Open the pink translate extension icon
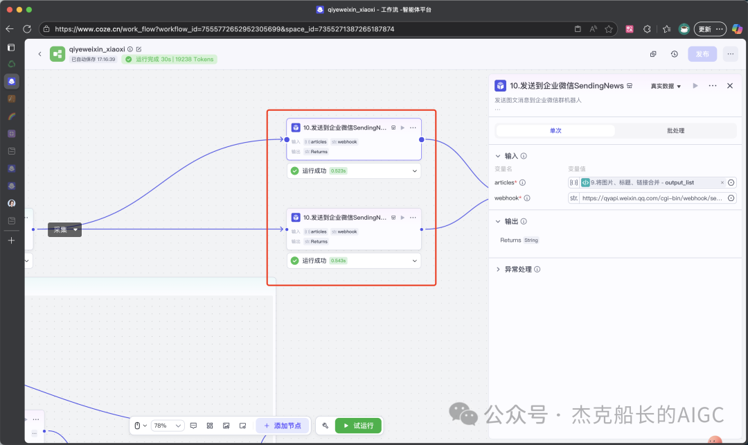 (630, 29)
